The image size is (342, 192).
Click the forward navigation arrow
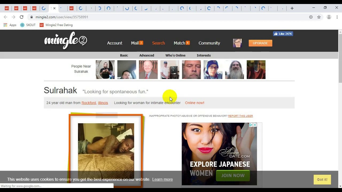[x=13, y=17]
